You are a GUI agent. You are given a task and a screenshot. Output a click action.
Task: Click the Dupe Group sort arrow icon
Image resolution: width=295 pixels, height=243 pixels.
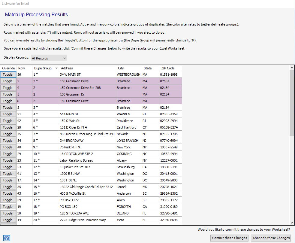pos(56,68)
